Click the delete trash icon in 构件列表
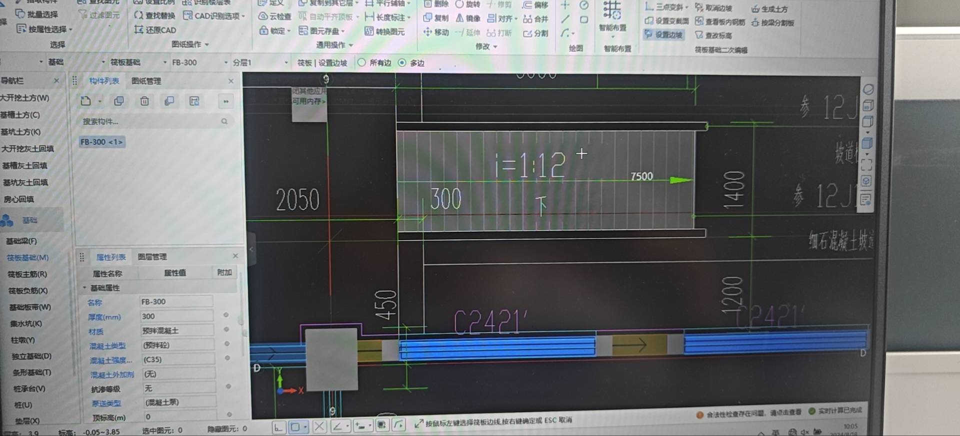Screen dimensions: 960x436 [144, 101]
